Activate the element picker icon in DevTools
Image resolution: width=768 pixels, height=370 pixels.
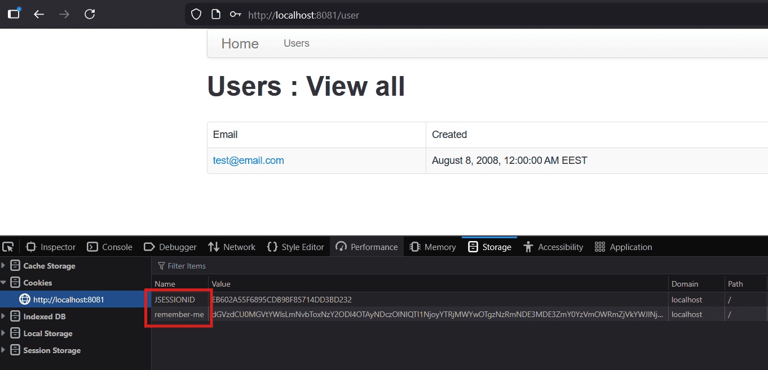8,247
